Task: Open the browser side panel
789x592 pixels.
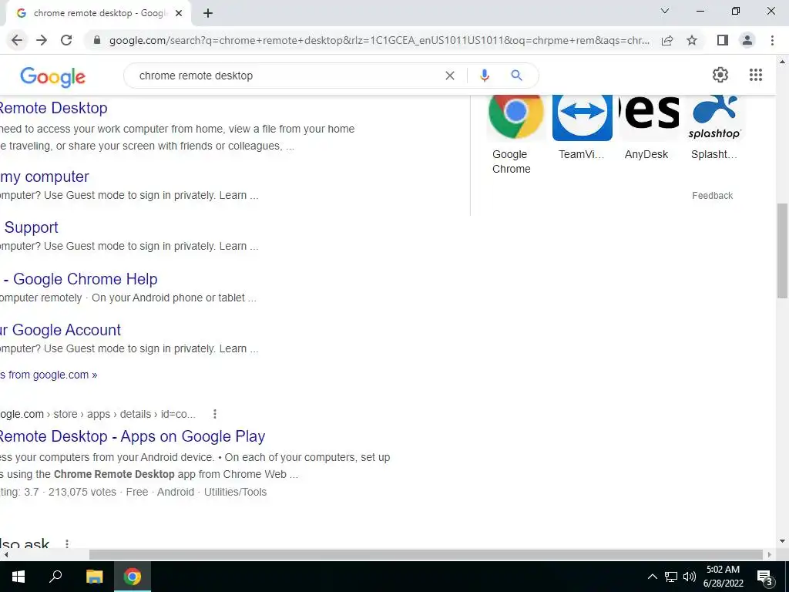Action: tap(723, 40)
